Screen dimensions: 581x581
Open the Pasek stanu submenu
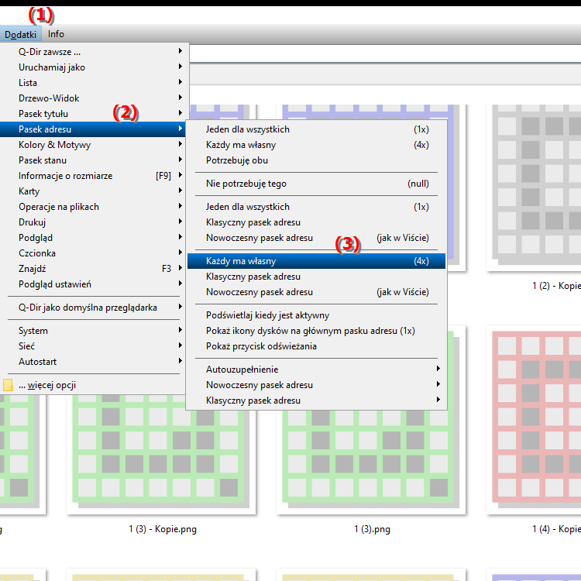tap(95, 160)
